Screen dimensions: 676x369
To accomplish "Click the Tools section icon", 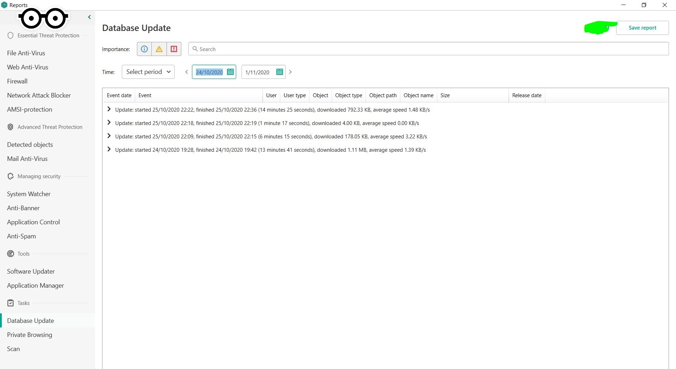I will [x=11, y=254].
